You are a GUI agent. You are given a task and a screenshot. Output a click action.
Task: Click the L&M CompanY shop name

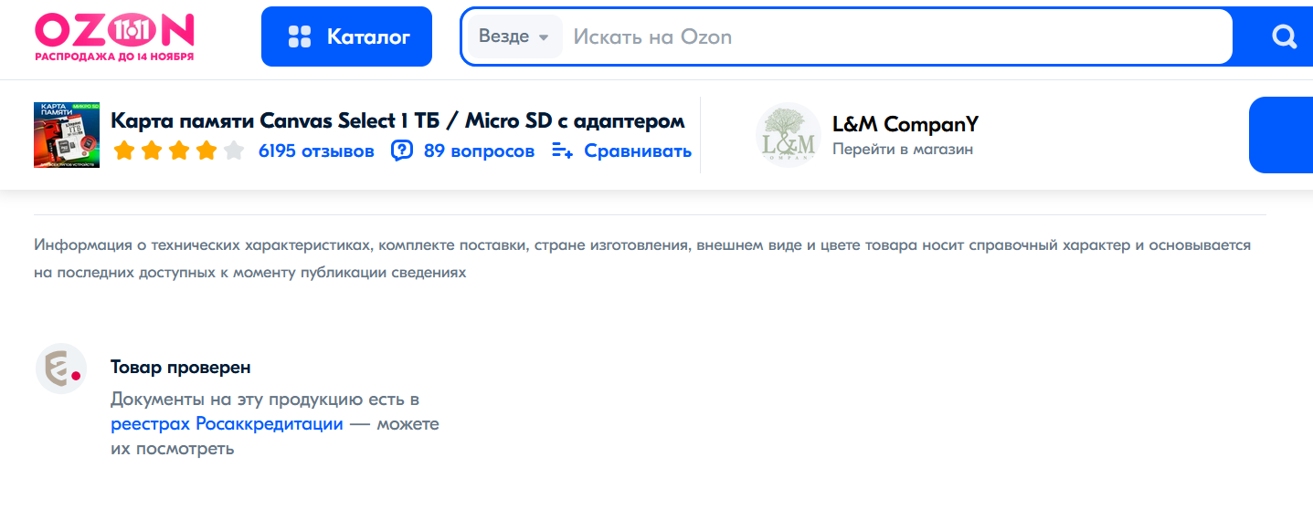tap(905, 124)
